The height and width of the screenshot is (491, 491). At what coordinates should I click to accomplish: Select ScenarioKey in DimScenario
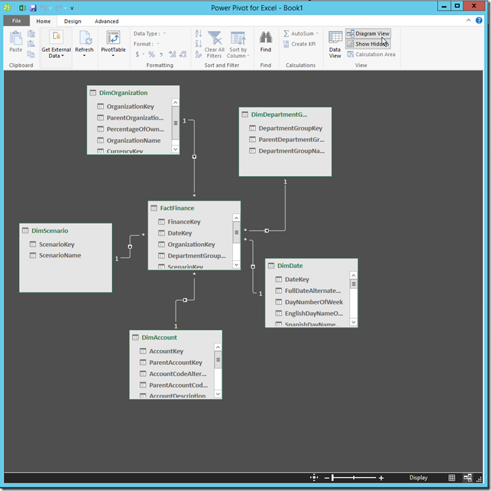[57, 244]
